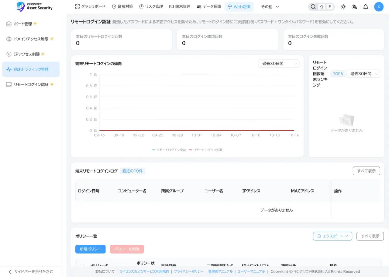Viewport: 389px width, 277px height.
Task: Click the コンピューター名 column header
Action: pyautogui.click(x=132, y=191)
